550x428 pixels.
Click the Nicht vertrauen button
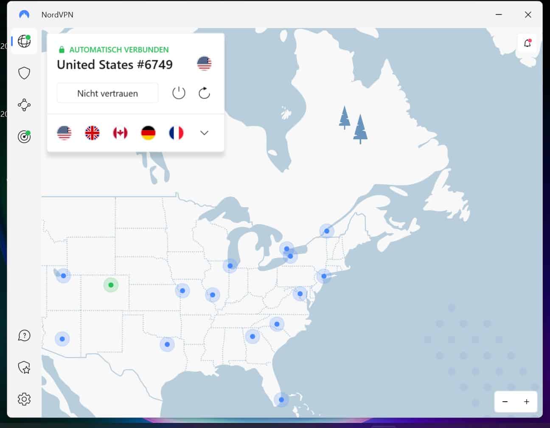pos(107,93)
